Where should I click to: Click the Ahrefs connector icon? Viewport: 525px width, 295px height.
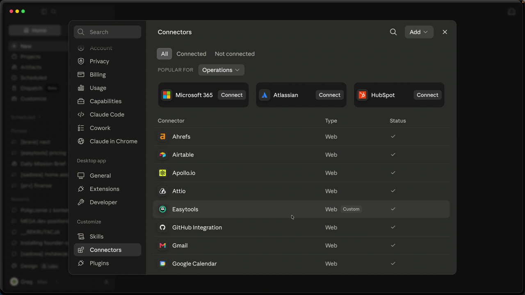pos(162,136)
